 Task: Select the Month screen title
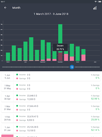click(x=16, y=8)
